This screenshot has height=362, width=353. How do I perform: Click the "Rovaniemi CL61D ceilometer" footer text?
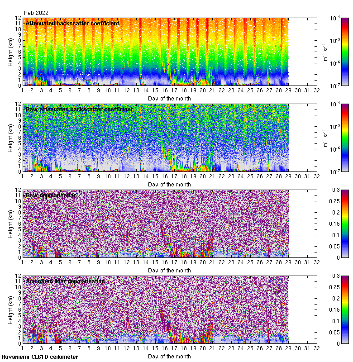(x=40, y=357)
